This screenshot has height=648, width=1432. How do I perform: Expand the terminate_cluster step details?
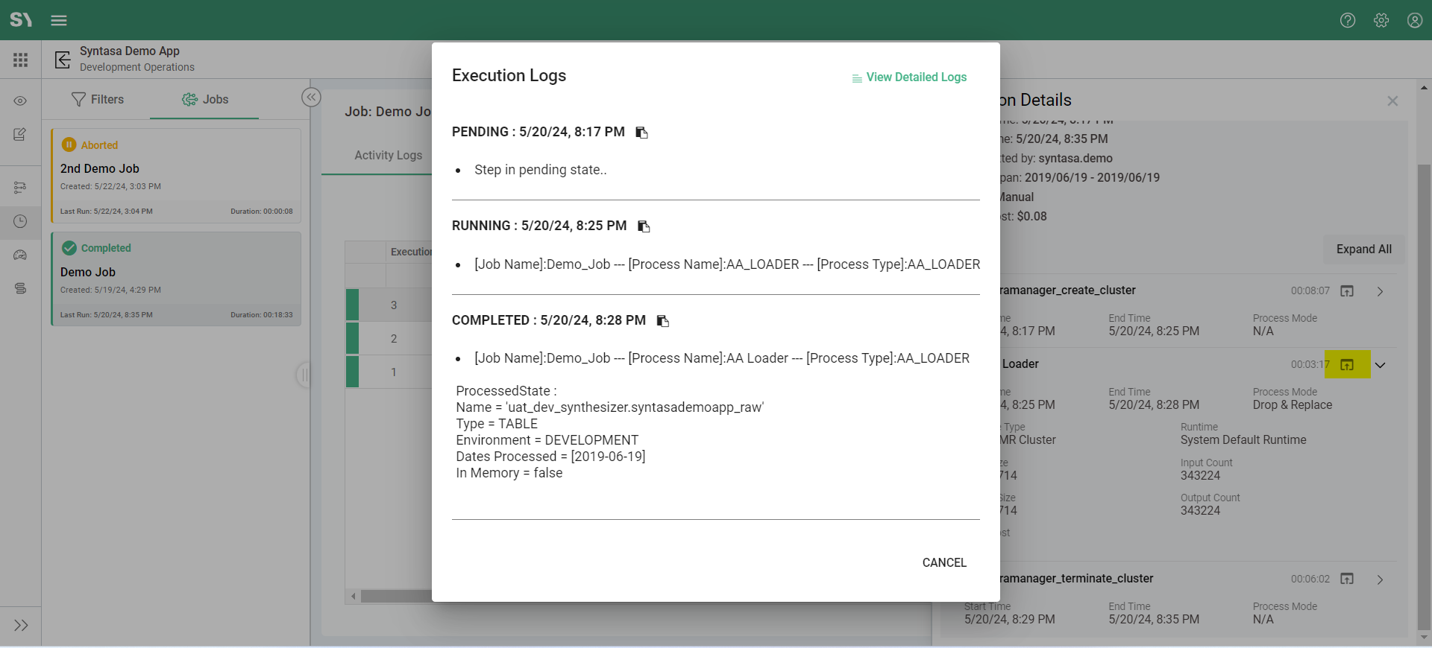[1380, 579]
